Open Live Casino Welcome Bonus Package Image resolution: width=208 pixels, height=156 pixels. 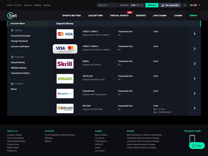[x=143, y=141]
